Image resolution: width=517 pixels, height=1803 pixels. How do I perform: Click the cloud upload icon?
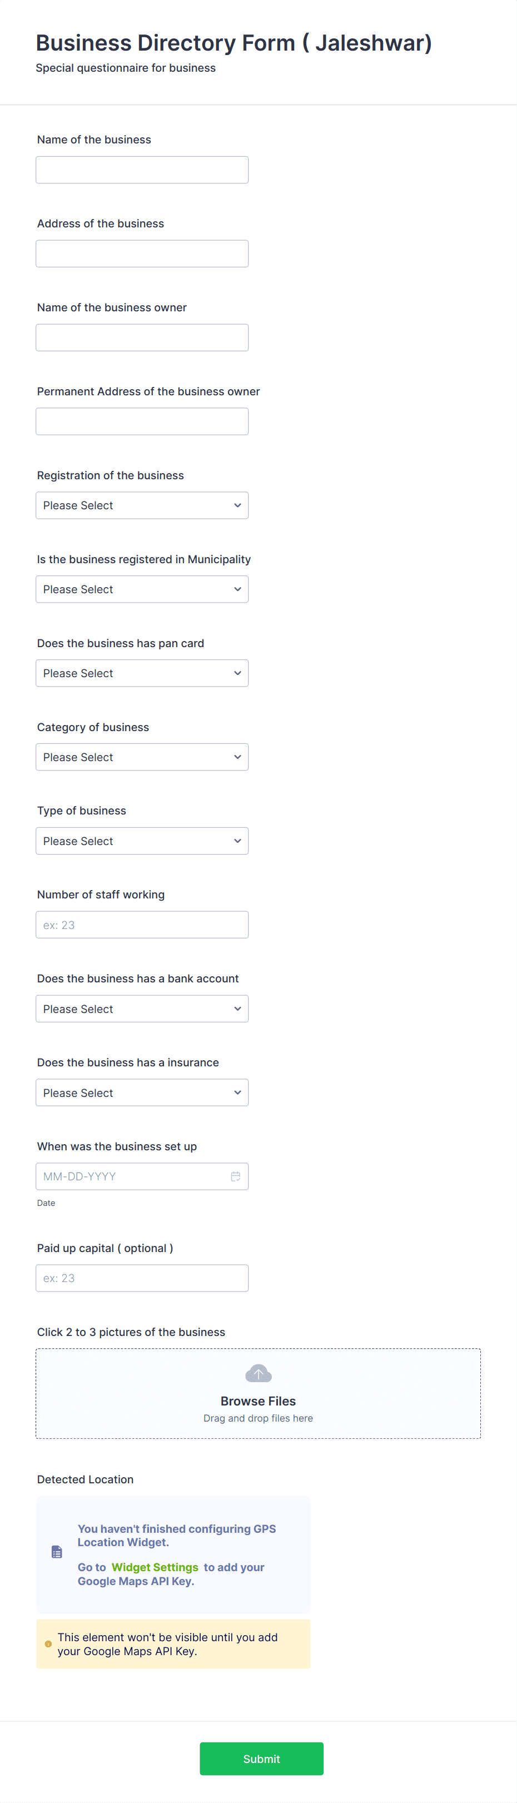(x=258, y=1372)
